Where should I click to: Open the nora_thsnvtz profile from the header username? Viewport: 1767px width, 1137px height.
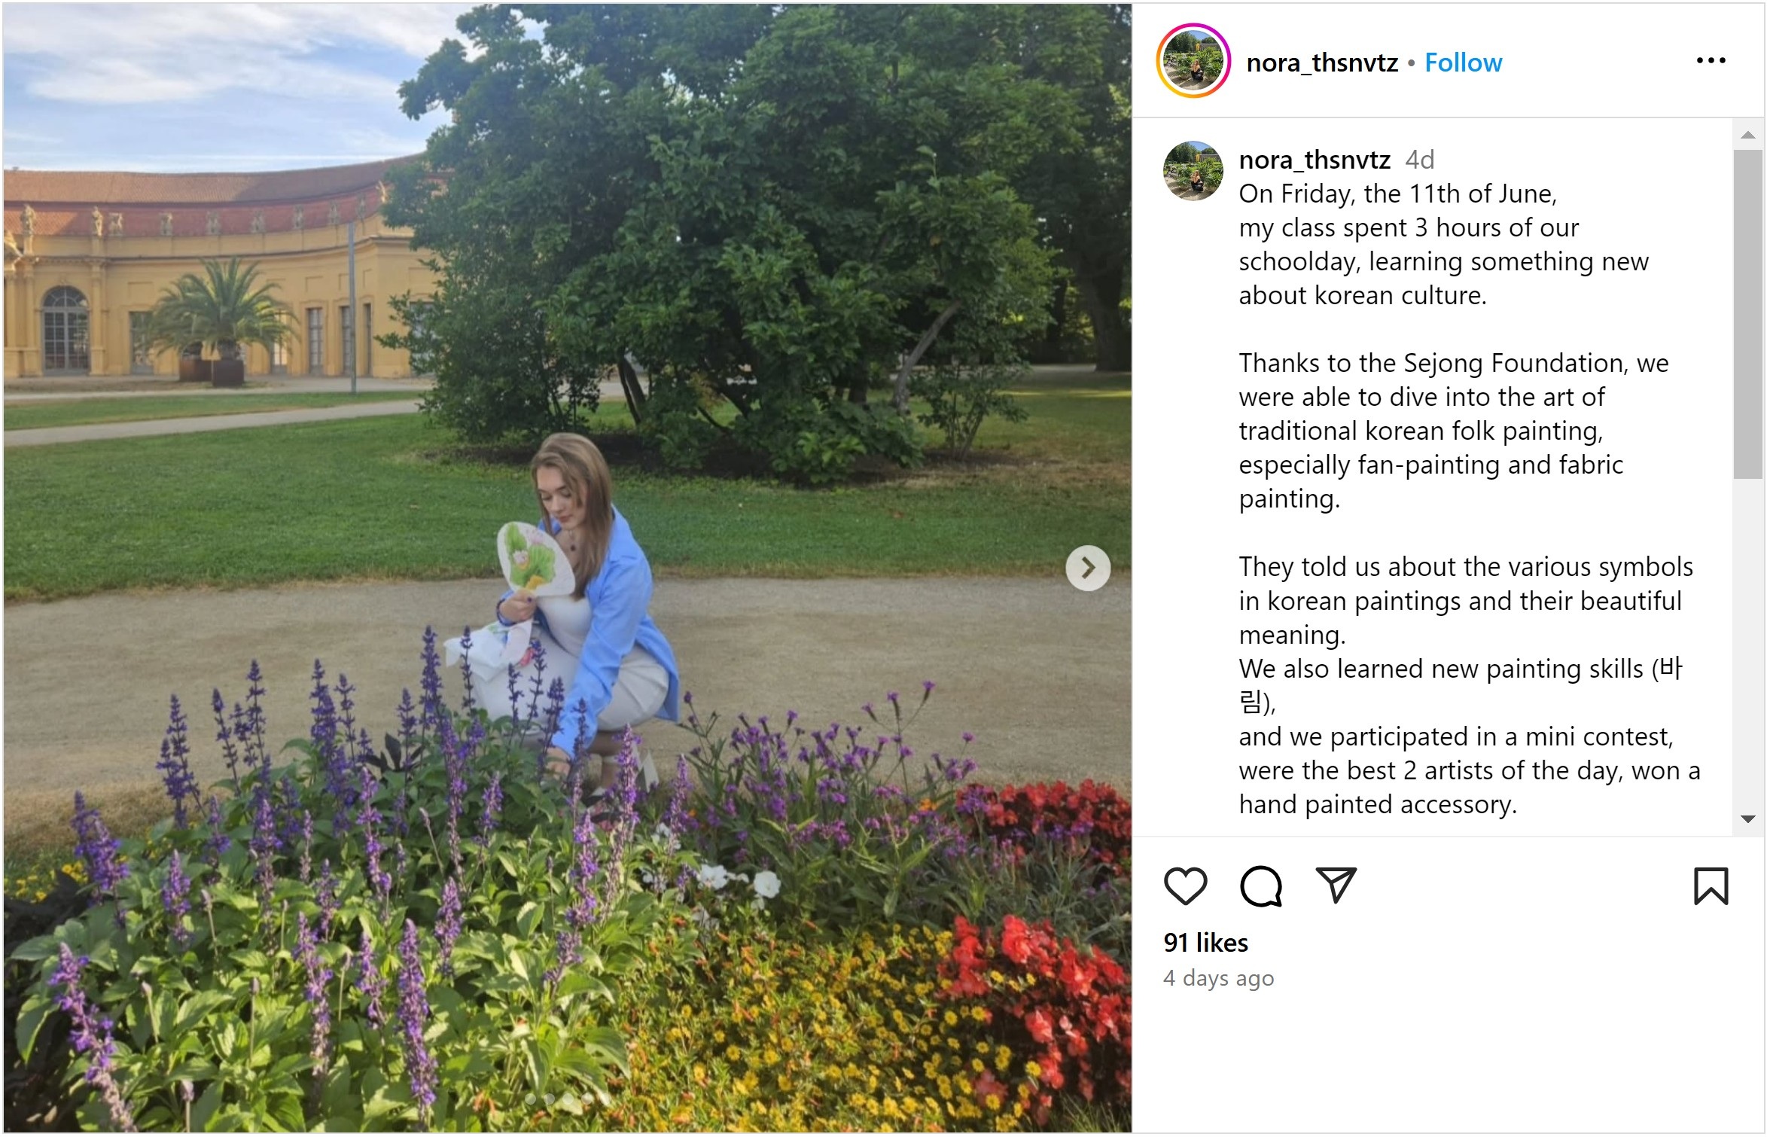(1322, 62)
